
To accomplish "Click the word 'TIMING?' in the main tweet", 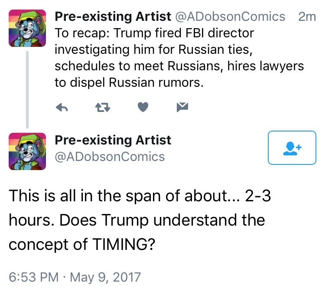I will [124, 244].
